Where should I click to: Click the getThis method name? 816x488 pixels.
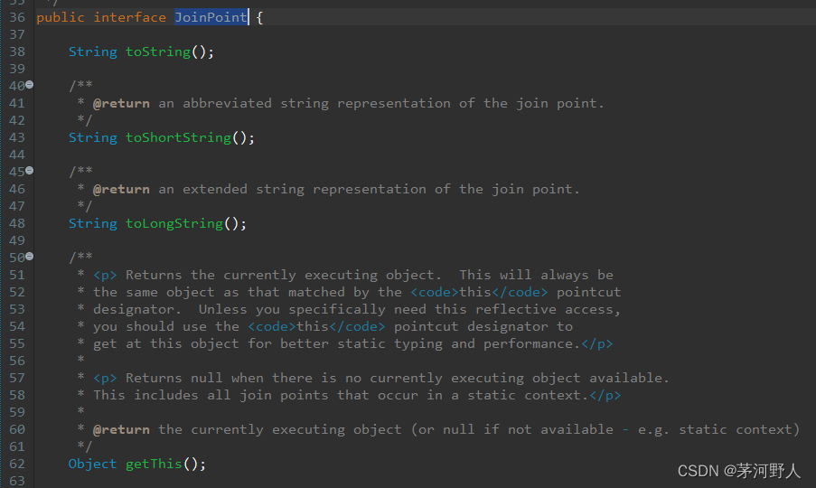tap(154, 464)
